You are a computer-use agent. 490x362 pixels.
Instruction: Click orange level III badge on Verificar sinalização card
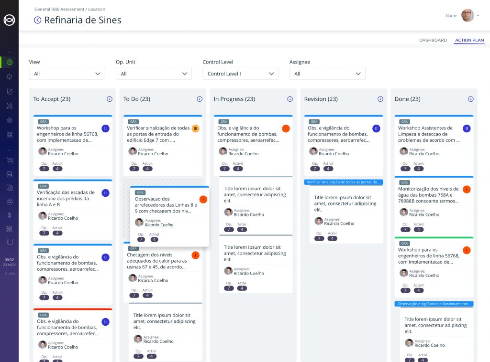(195, 128)
